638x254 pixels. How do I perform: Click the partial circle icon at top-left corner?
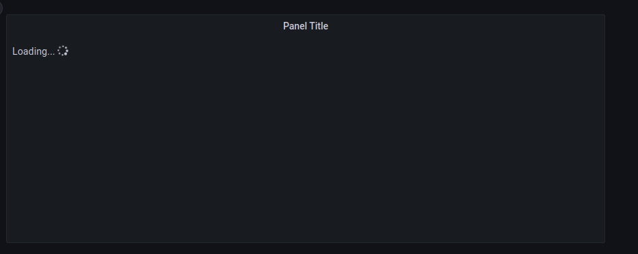[1, 8]
